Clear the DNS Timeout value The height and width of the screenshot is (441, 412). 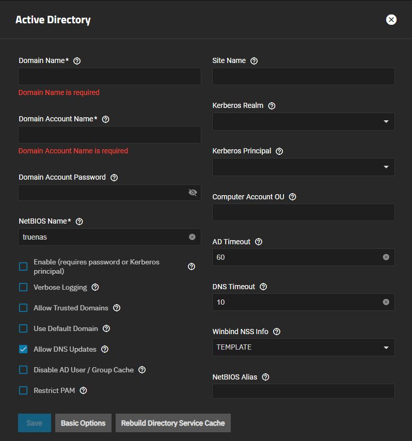(386, 302)
